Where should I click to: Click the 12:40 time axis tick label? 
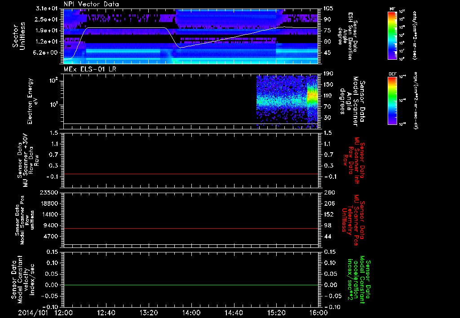pyautogui.click(x=106, y=313)
